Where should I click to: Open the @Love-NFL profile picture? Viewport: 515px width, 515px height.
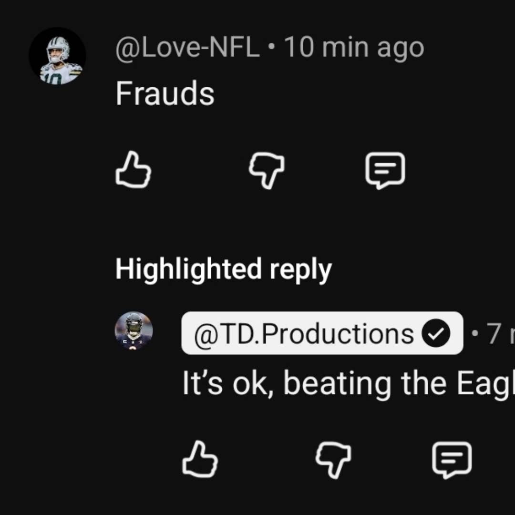click(58, 56)
